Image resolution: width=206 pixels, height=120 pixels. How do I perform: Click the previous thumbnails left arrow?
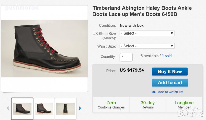click(x=8, y=108)
